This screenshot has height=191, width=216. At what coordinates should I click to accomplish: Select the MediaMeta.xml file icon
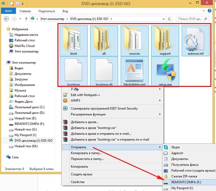coord(134,70)
